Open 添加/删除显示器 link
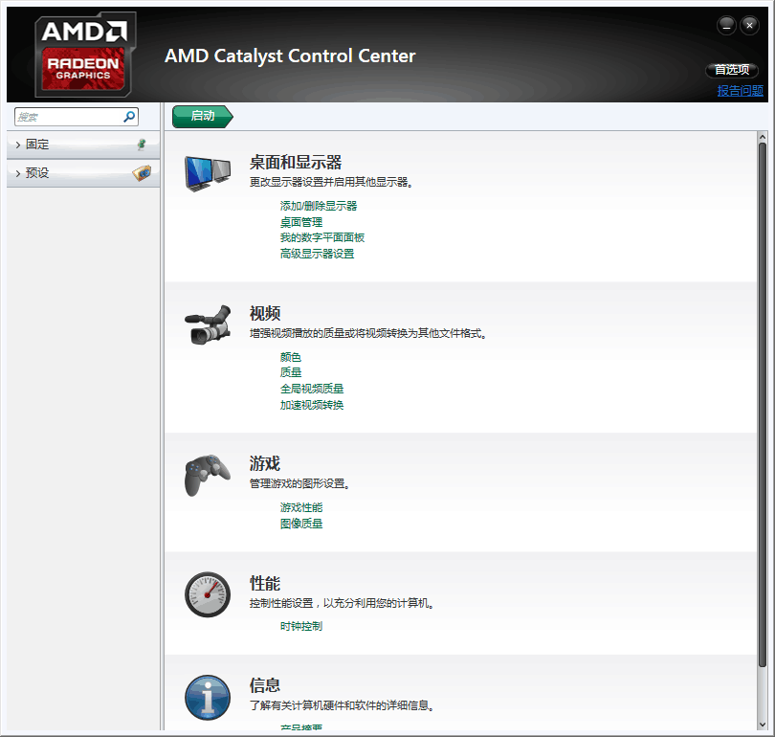 click(319, 206)
